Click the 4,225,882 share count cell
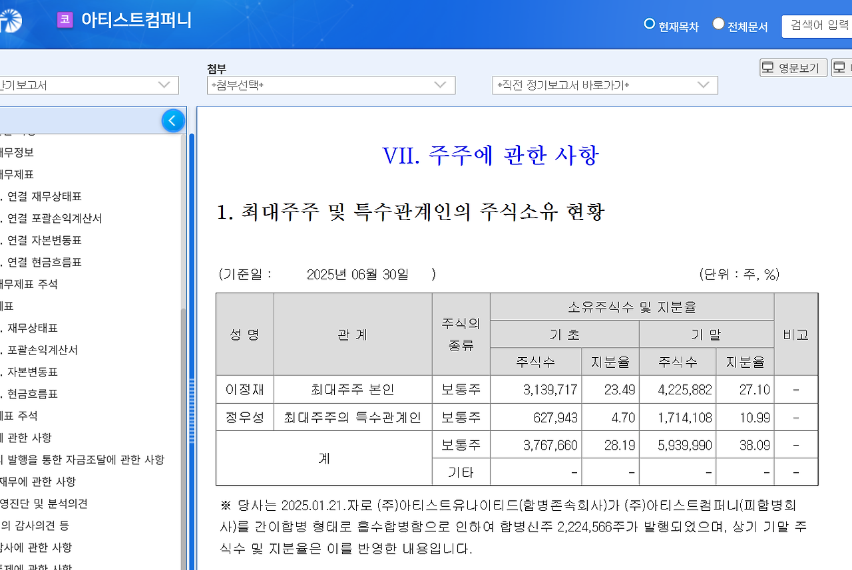 678,390
